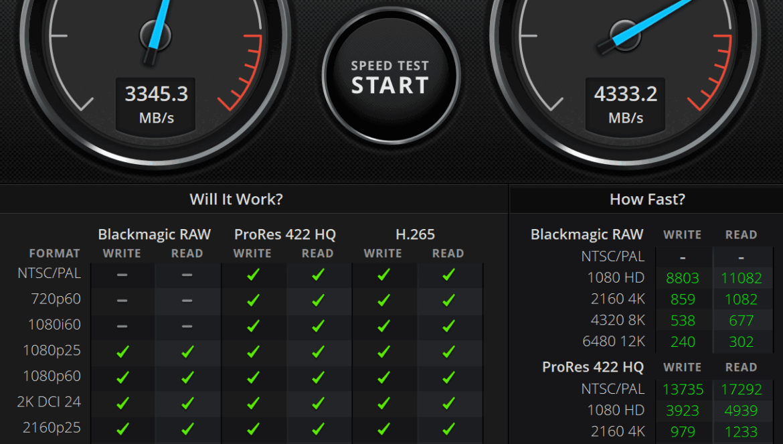Click the ProRes 422 HQ read checkmark for 2K DCI 24

coord(318,403)
